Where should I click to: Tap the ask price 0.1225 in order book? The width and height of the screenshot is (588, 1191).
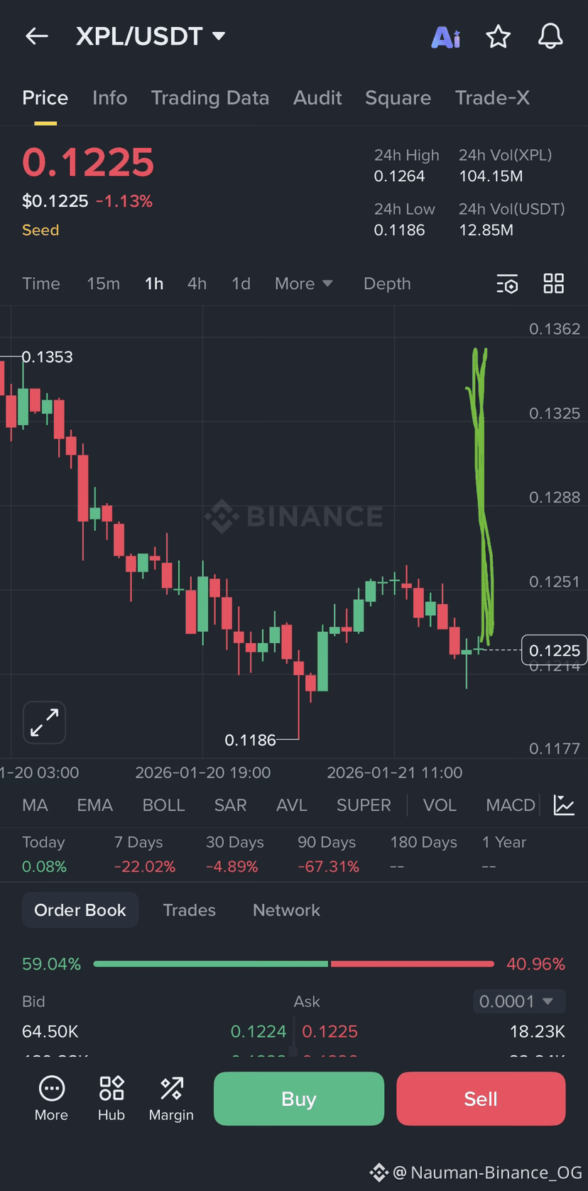point(330,1031)
